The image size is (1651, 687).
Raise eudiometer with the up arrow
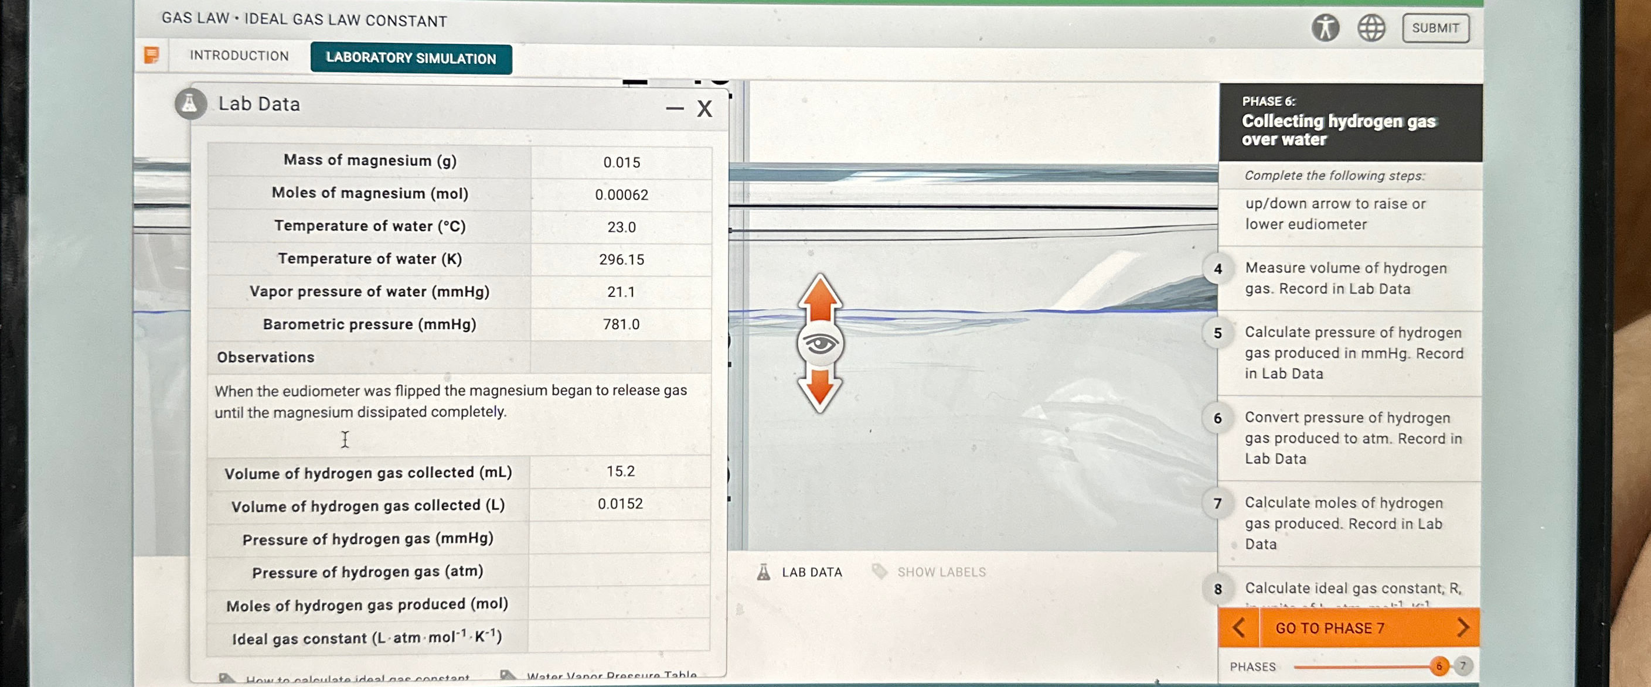(x=820, y=299)
